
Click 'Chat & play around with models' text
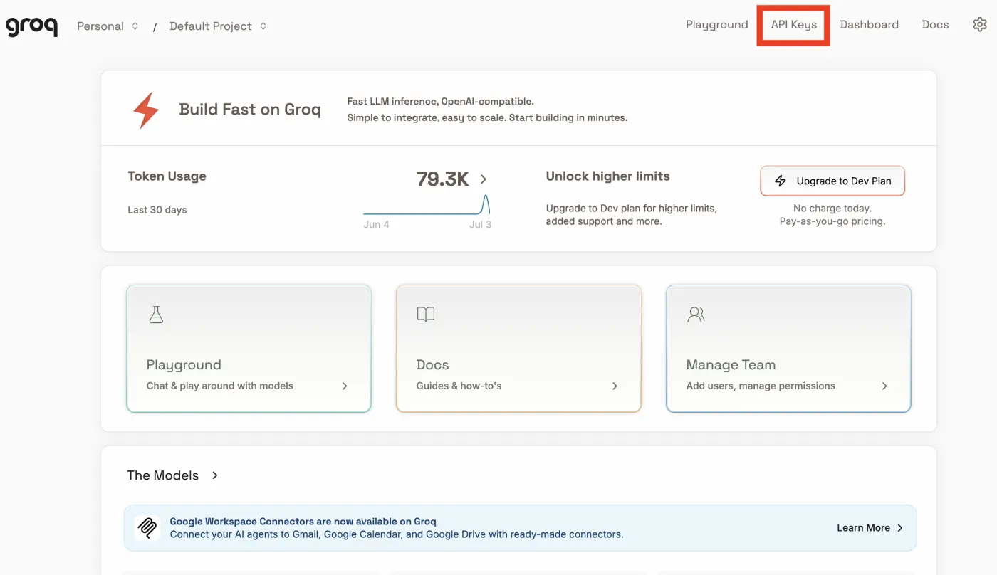coord(220,386)
